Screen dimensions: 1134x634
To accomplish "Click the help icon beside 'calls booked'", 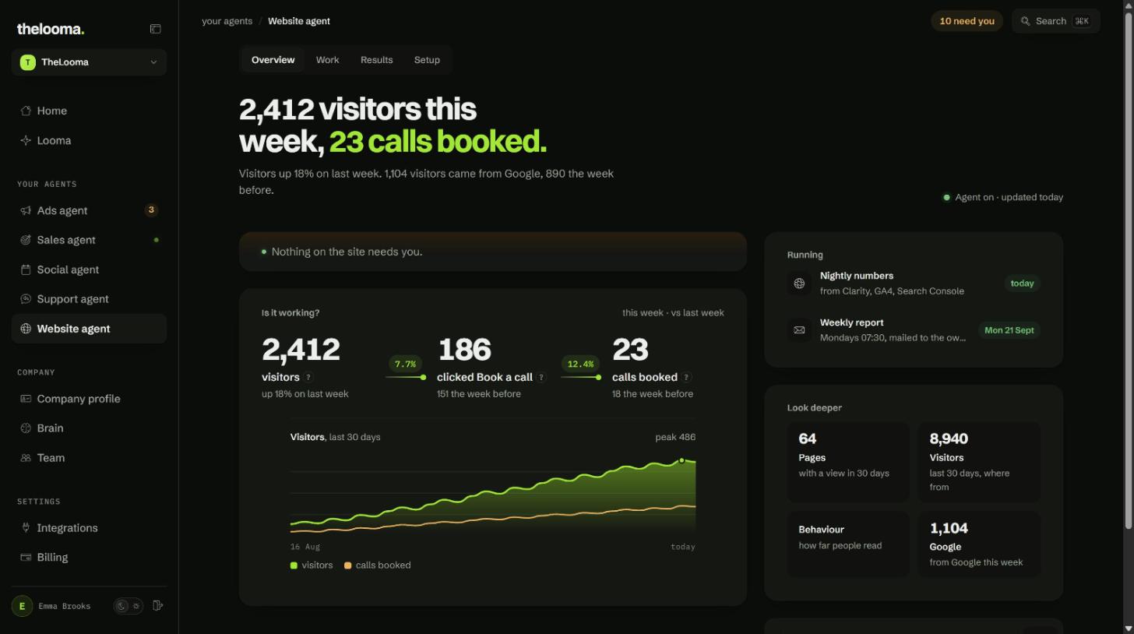I will click(x=686, y=377).
